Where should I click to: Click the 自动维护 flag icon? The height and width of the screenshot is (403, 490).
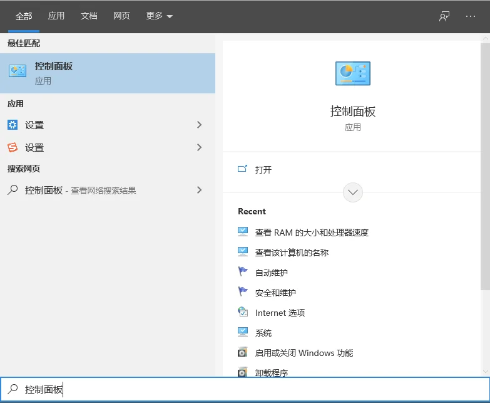point(243,272)
